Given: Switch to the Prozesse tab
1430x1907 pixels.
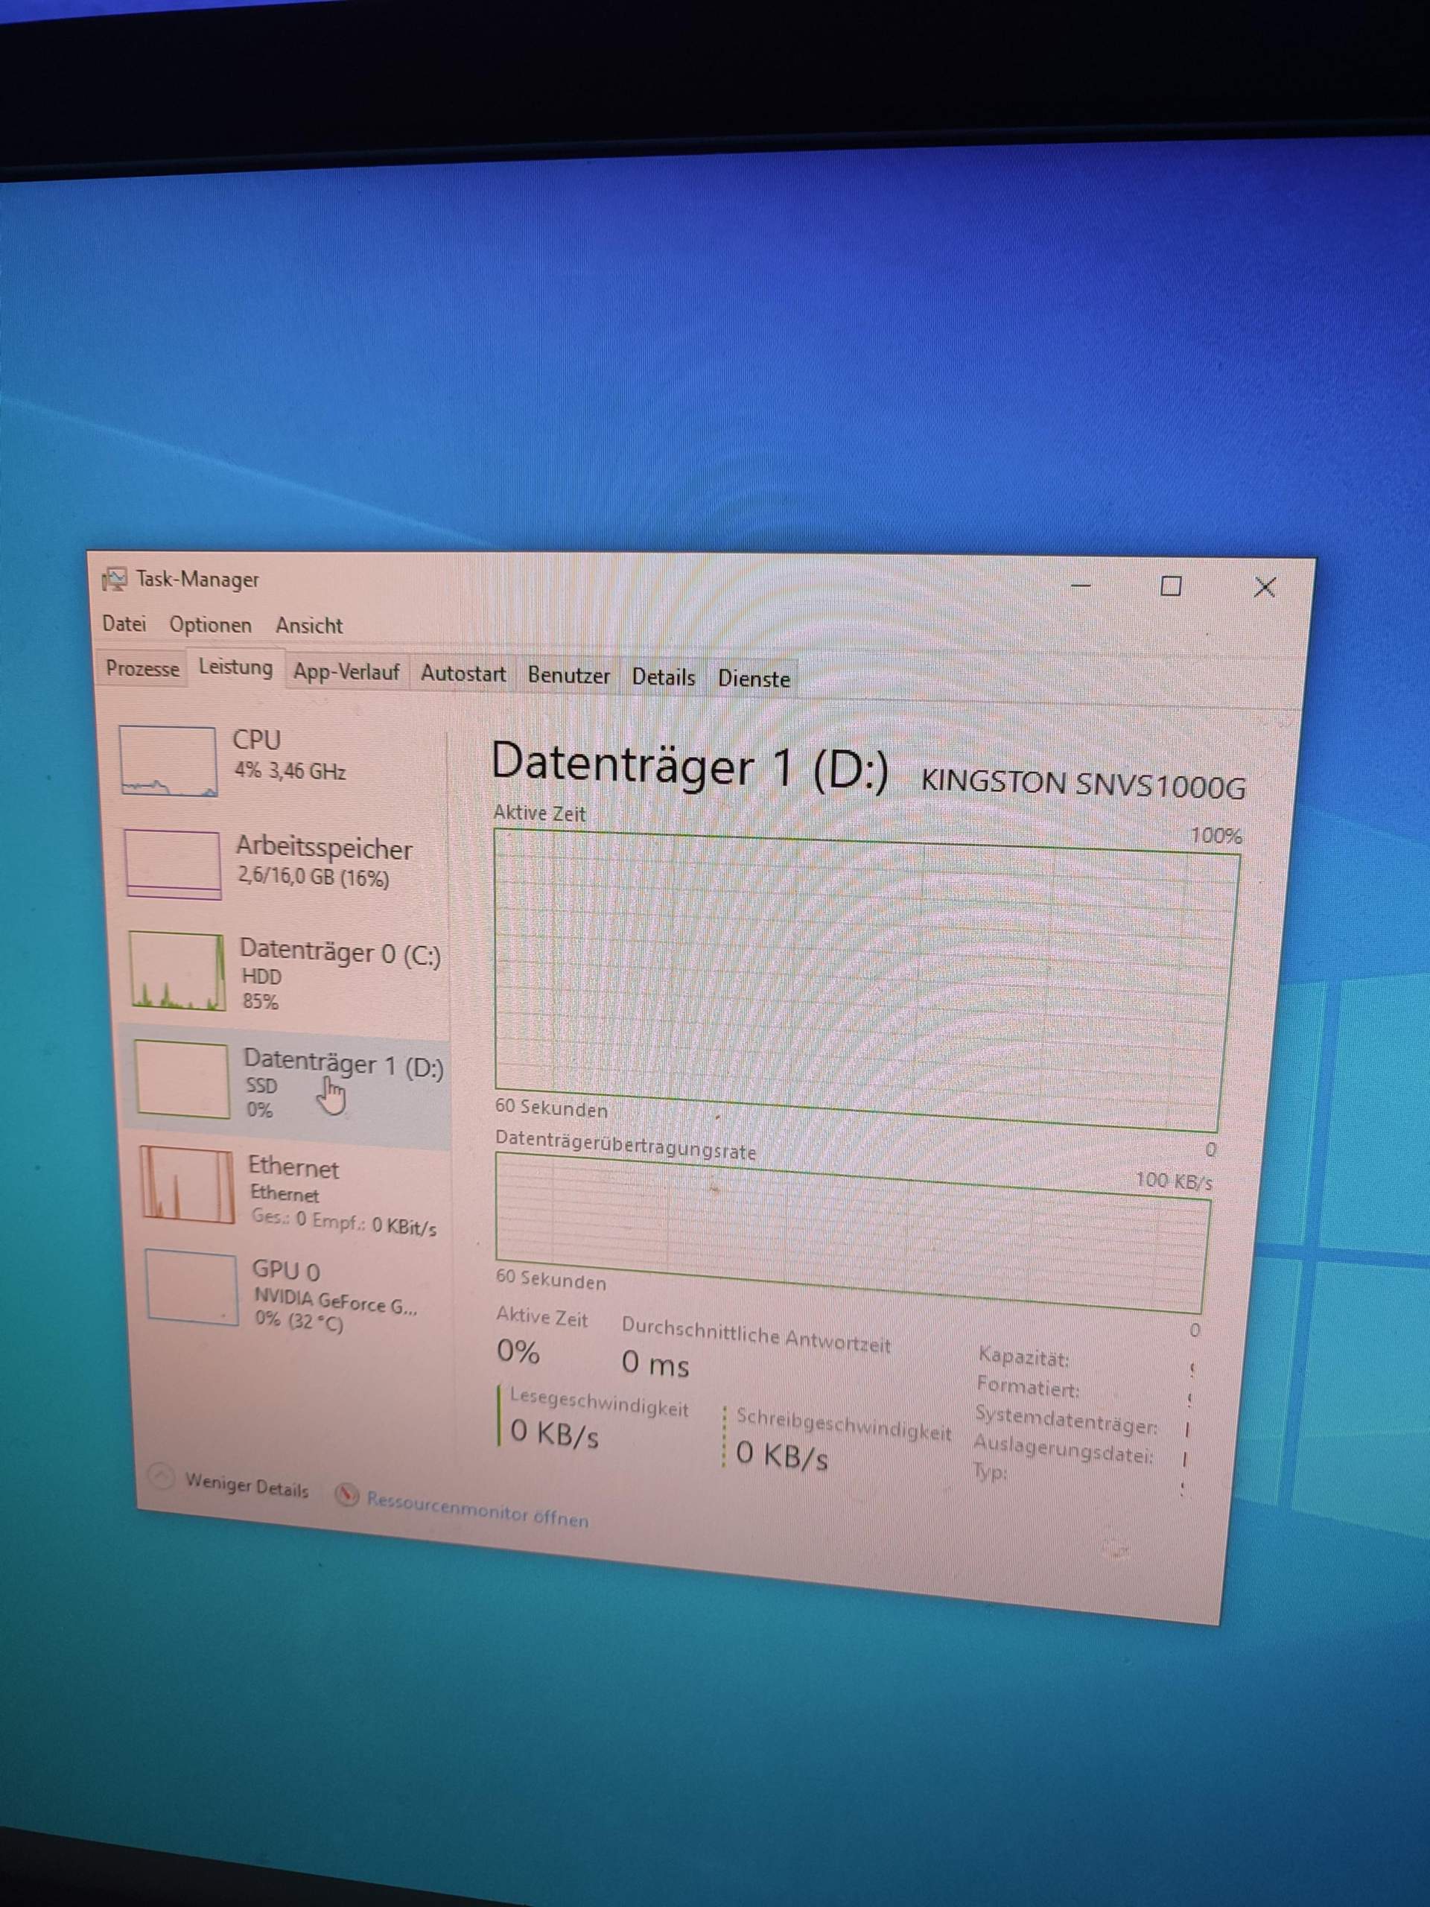Looking at the screenshot, I should click(142, 669).
